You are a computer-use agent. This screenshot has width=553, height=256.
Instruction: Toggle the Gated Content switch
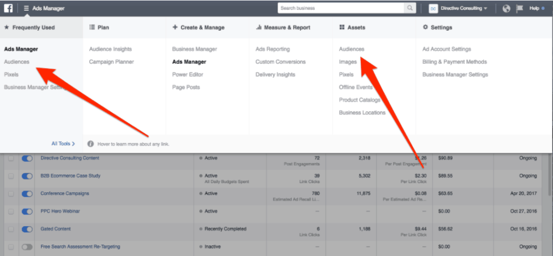point(27,229)
